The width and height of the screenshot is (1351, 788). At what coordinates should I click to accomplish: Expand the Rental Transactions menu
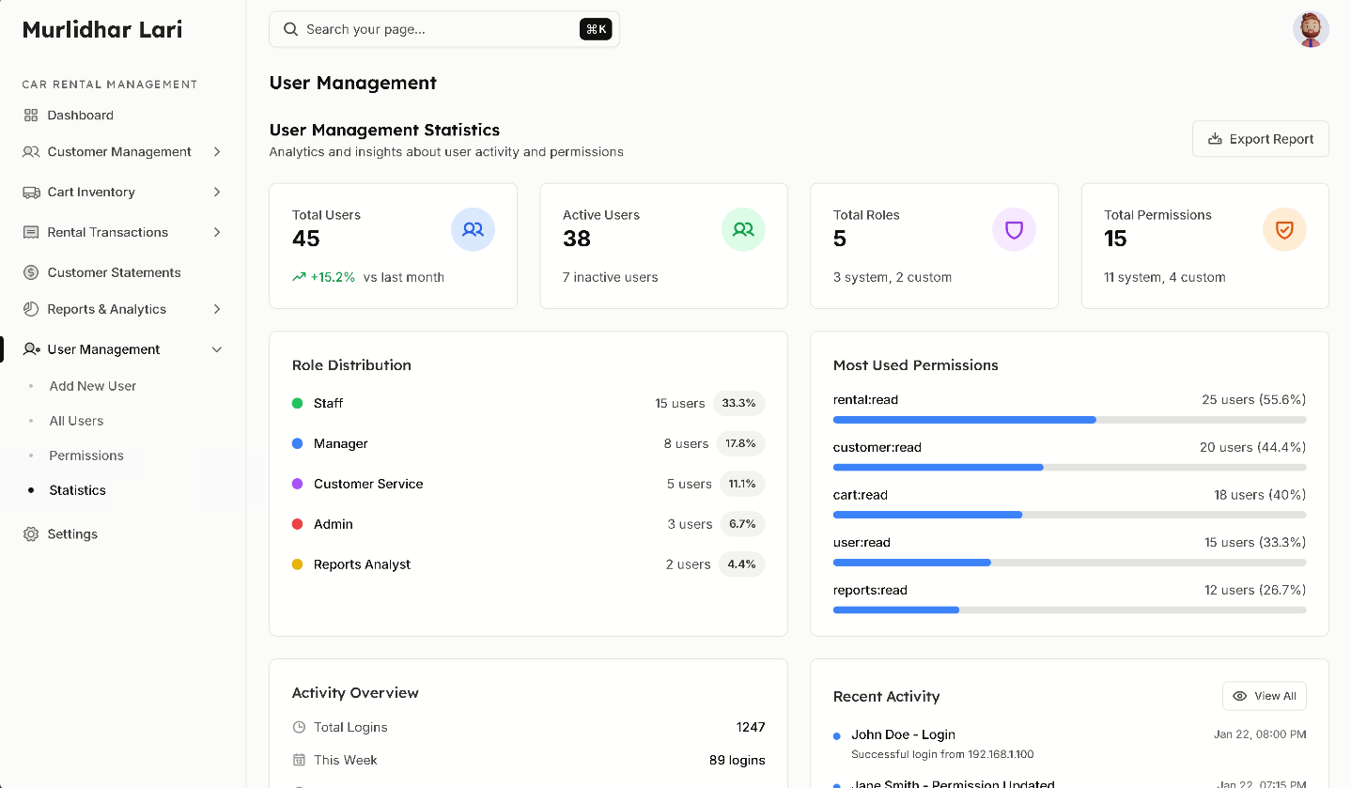tap(217, 232)
